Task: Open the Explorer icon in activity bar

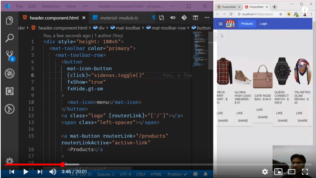Action: (10, 20)
